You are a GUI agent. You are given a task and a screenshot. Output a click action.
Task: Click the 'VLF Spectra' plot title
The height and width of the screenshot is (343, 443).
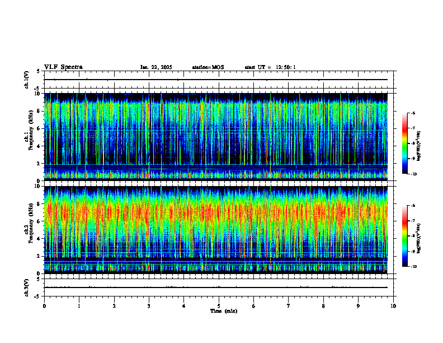63,67
